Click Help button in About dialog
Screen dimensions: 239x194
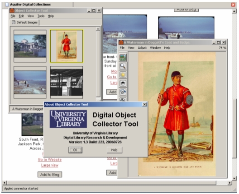(115, 150)
